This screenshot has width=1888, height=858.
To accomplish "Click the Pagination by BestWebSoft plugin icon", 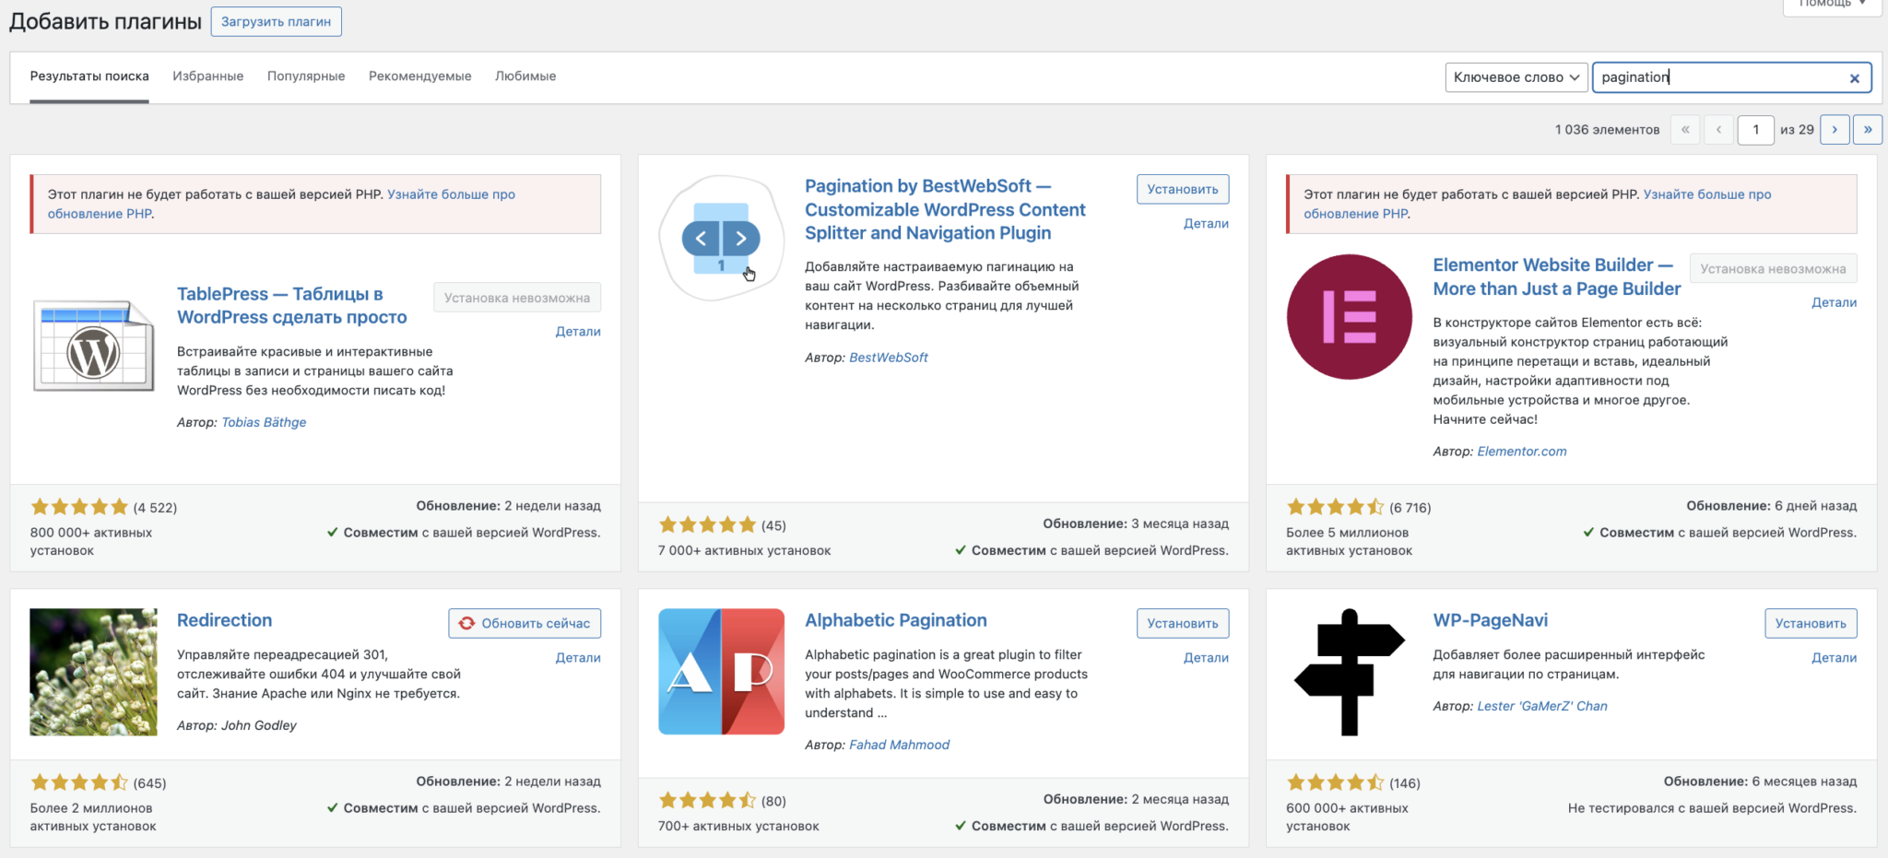I will [721, 239].
